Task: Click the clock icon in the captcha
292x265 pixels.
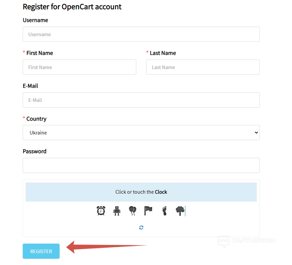Action: [x=101, y=210]
